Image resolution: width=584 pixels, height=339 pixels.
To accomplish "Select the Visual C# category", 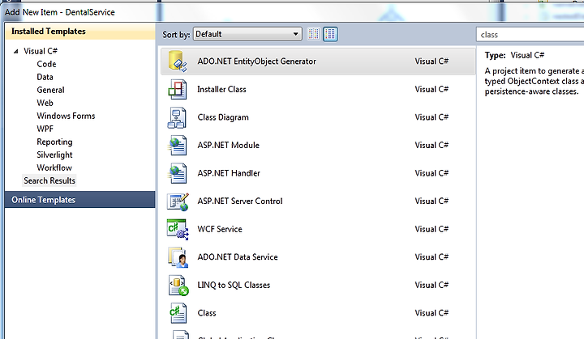I will (41, 51).
